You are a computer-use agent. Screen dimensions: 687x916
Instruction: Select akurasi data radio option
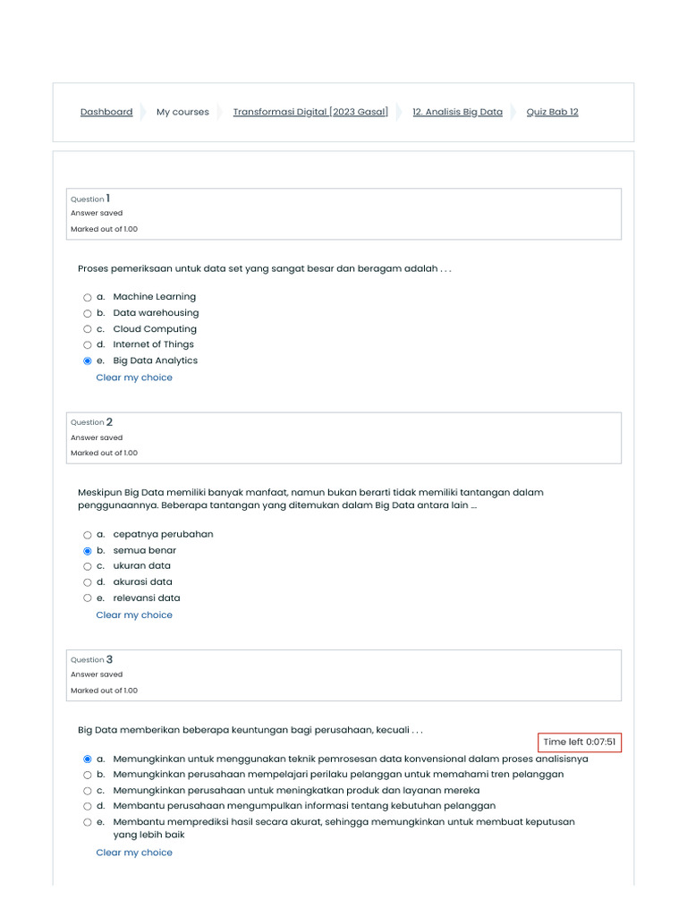pyautogui.click(x=88, y=582)
